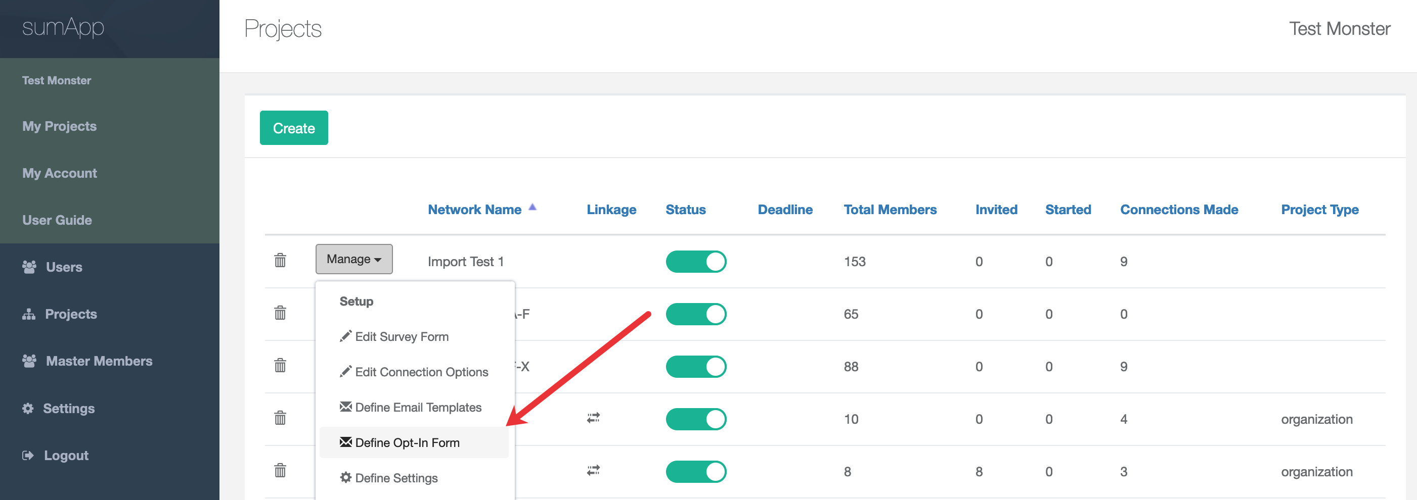Image resolution: width=1417 pixels, height=500 pixels.
Task: Click Logout icon in the sidebar
Action: click(28, 455)
